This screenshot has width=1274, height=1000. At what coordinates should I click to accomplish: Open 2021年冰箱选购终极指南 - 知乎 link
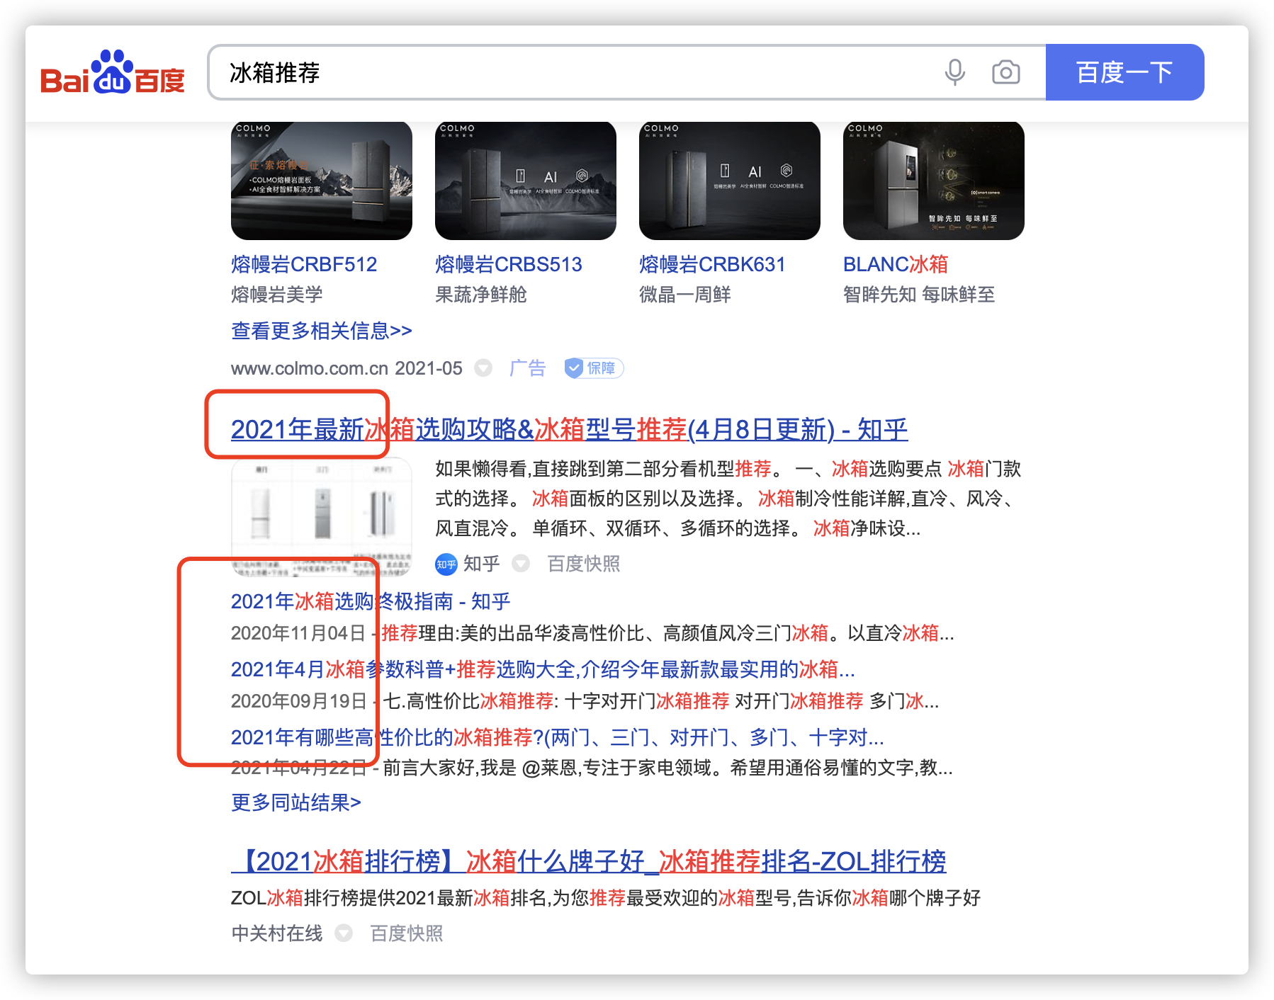pos(371,601)
